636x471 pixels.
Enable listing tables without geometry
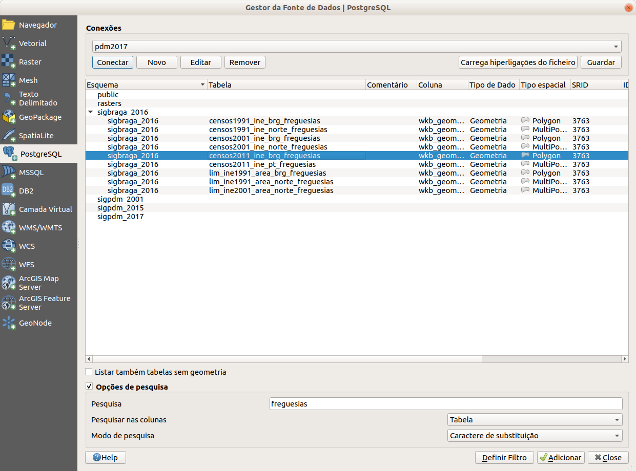89,372
